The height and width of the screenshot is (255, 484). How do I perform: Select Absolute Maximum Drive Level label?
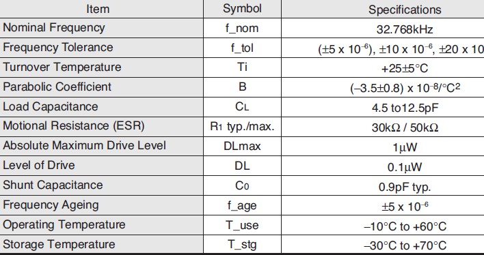click(85, 146)
